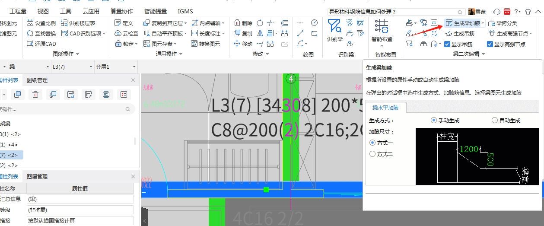Screen dimensions: 544x226
Task: Click the 按默认锚固搭接计算 property value
Action: coord(80,220)
